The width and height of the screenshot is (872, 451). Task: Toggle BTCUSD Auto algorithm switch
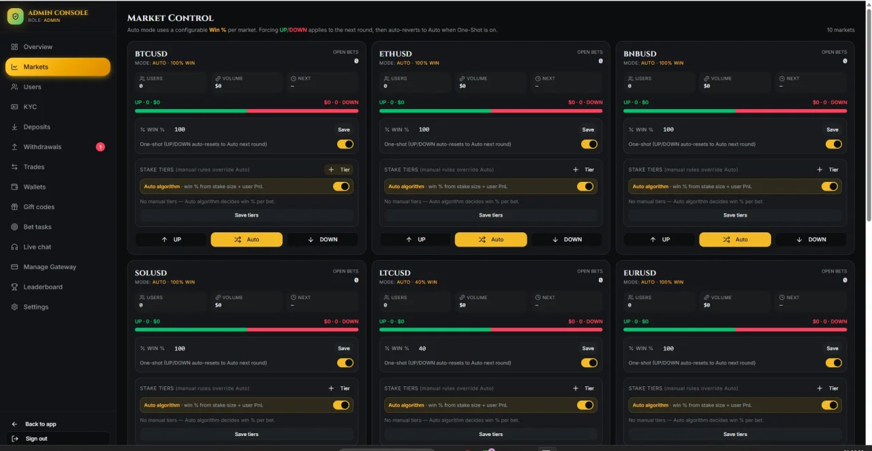pos(341,186)
